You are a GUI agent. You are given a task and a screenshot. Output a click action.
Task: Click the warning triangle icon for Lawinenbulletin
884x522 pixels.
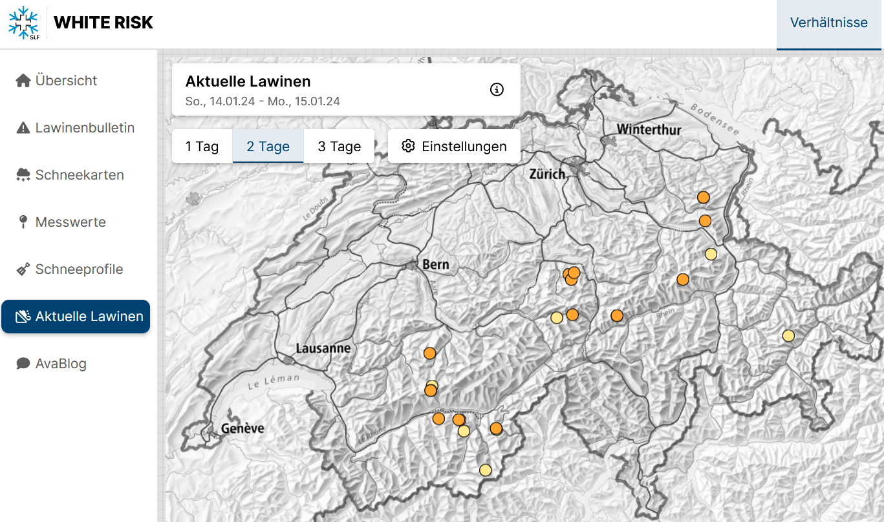click(23, 128)
